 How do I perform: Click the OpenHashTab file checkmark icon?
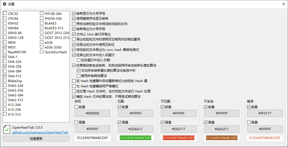(7, 130)
